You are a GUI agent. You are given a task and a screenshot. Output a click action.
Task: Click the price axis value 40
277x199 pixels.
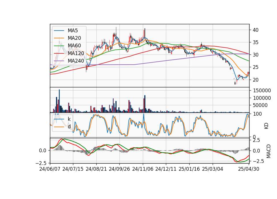click(255, 30)
